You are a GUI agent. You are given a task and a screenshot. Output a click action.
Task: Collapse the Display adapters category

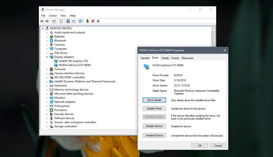(47, 57)
